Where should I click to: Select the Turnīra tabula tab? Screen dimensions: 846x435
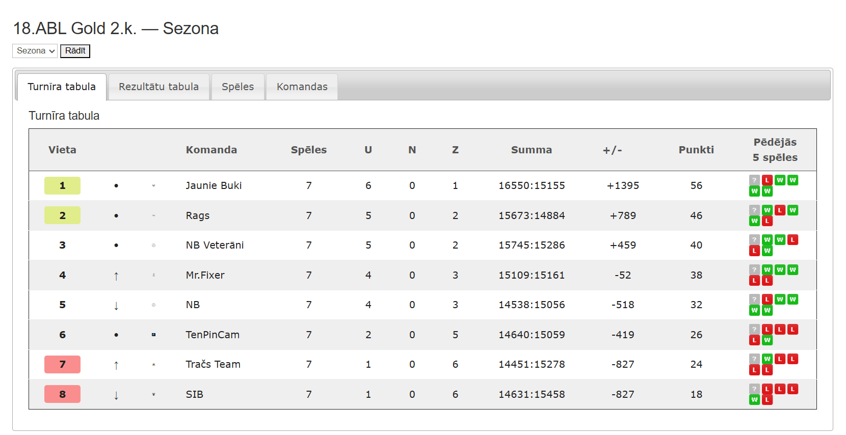(x=62, y=87)
